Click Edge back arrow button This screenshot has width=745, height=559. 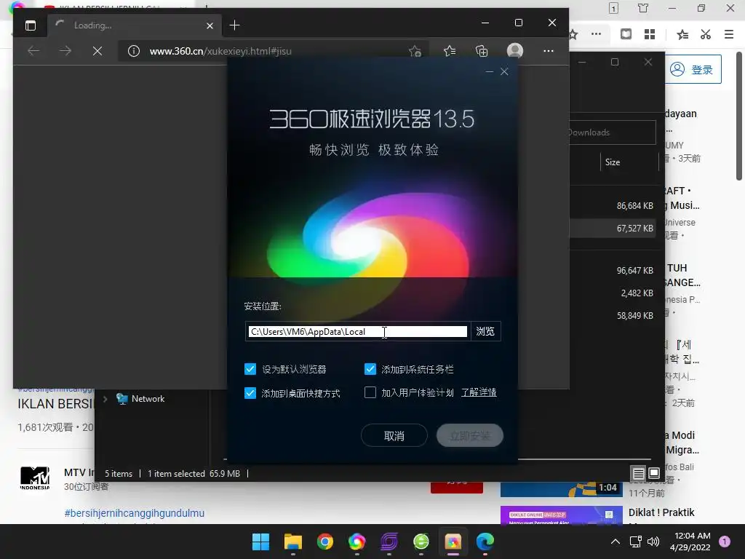(x=33, y=51)
